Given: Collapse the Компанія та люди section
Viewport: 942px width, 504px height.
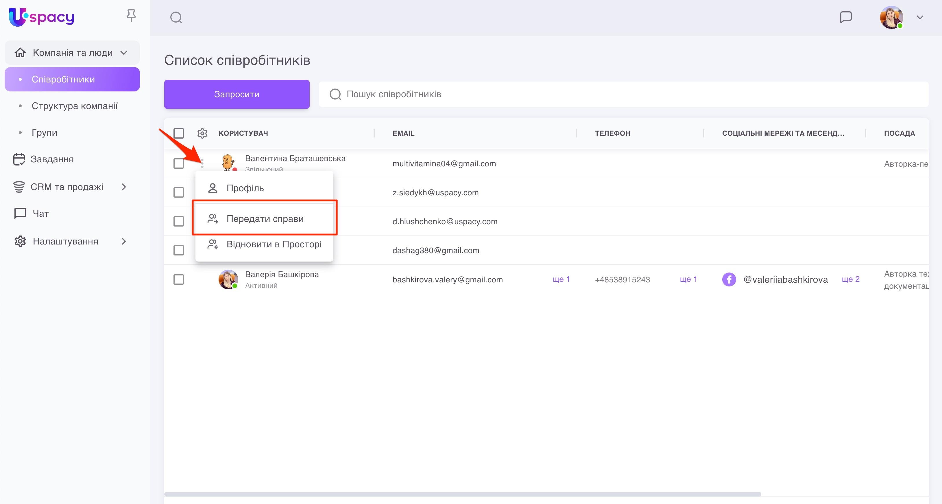Looking at the screenshot, I should [x=124, y=53].
